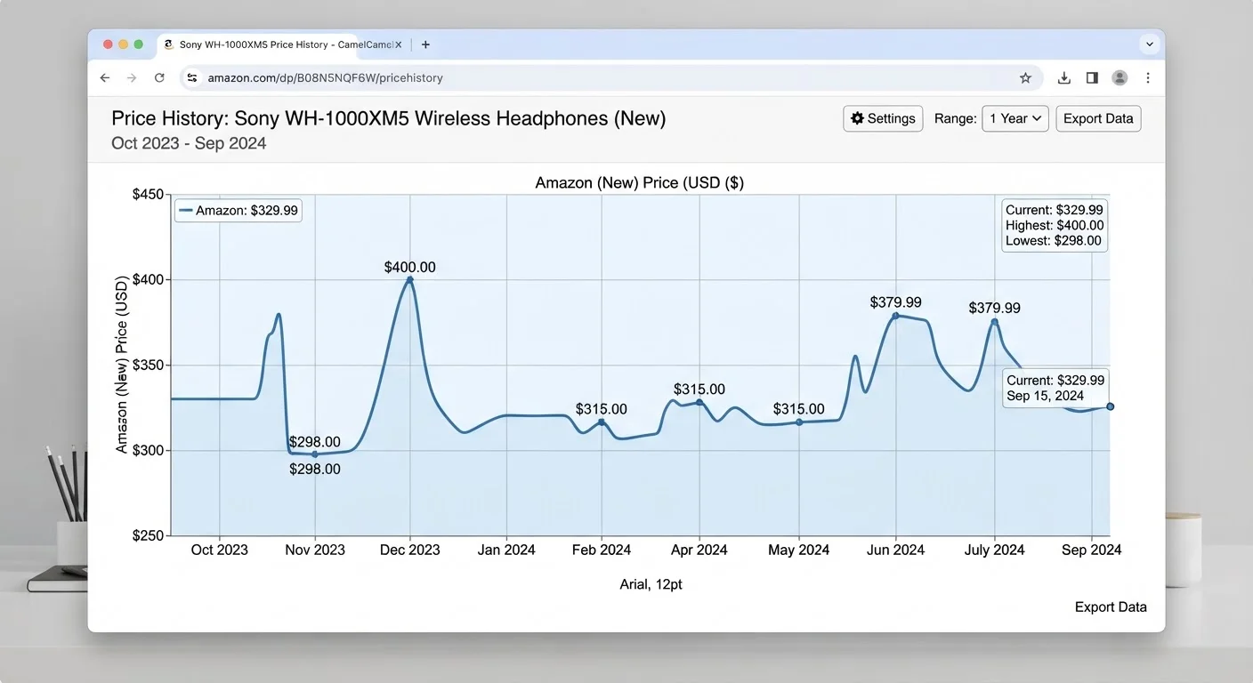Close the Sony WH-1000XM5 Price History tab

[x=398, y=44]
